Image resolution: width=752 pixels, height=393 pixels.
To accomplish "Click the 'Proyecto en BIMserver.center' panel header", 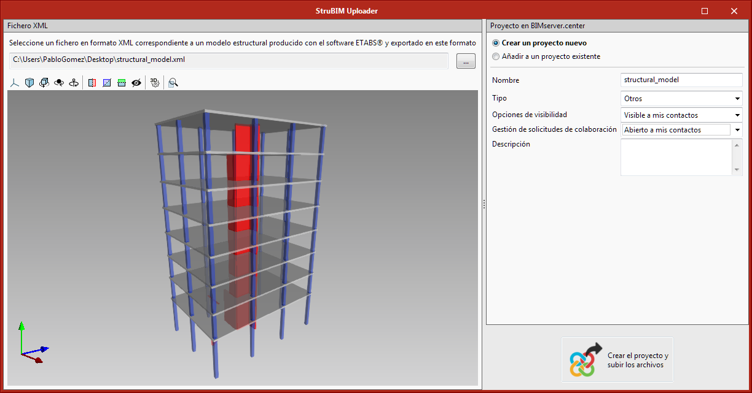I will tap(617, 26).
